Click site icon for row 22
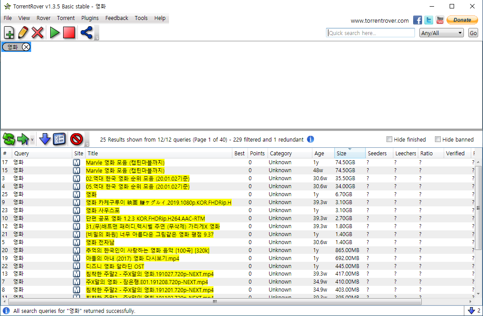The height and width of the screenshot is (316, 483). pos(76,266)
